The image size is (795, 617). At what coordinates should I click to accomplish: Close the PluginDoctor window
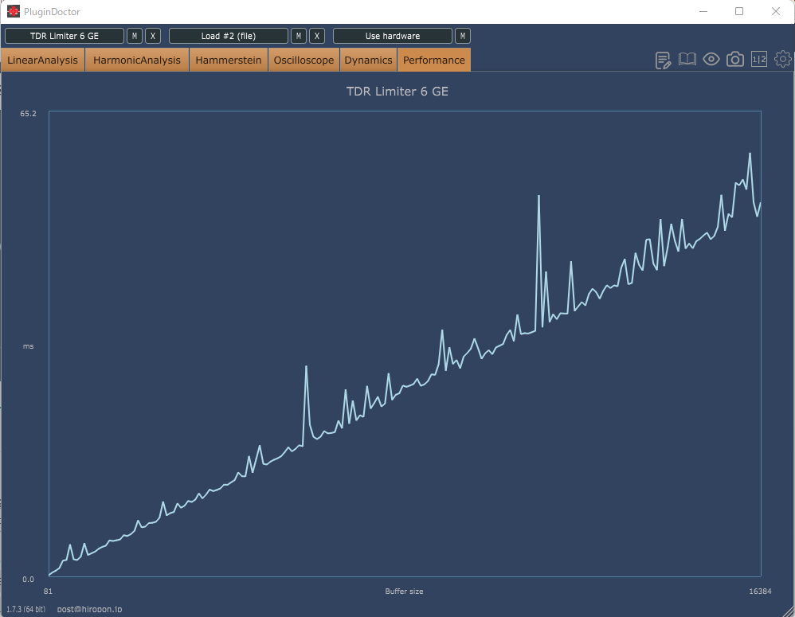coord(776,11)
